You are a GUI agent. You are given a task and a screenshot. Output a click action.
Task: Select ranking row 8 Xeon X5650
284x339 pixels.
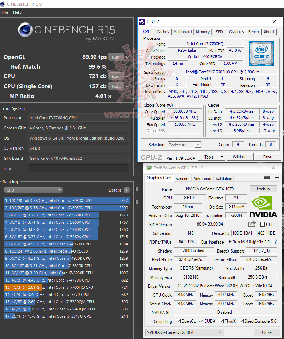pyautogui.click(x=66, y=251)
